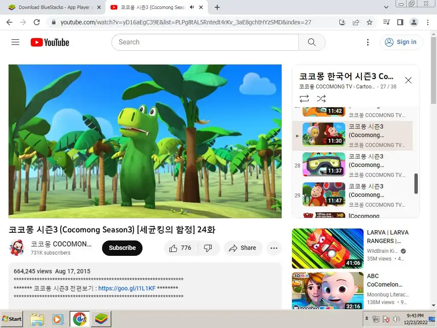437x328 pixels.
Task: Reload the page
Action: click(x=37, y=22)
